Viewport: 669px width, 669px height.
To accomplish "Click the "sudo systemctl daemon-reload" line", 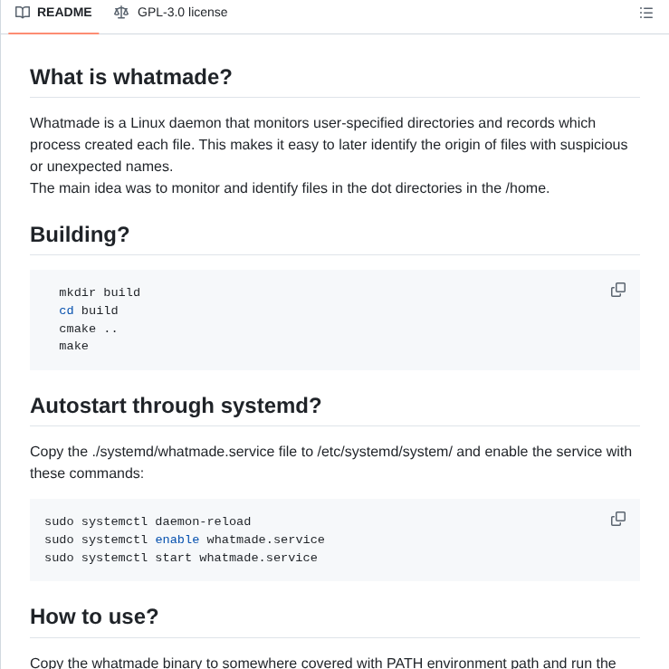I will 148,521.
